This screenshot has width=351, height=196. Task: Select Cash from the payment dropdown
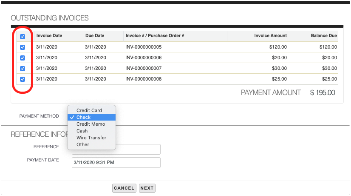pos(82,131)
